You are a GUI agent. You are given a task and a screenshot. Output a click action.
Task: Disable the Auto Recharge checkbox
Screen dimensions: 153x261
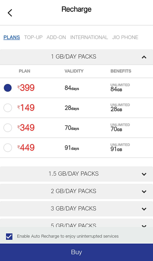pyautogui.click(x=9, y=237)
